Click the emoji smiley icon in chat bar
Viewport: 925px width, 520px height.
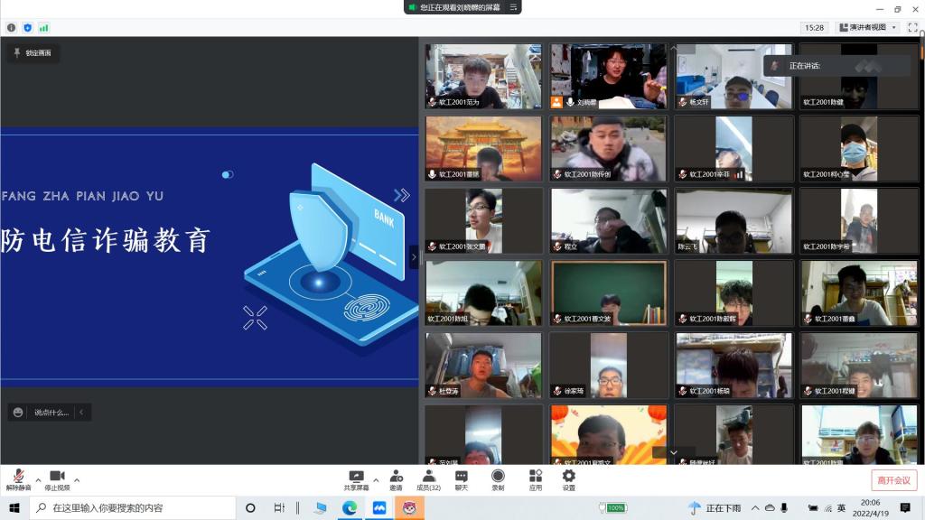[18, 413]
